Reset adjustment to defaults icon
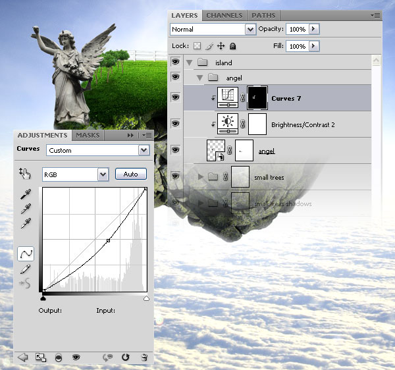Viewport: 395px width, 370px height. [x=125, y=357]
